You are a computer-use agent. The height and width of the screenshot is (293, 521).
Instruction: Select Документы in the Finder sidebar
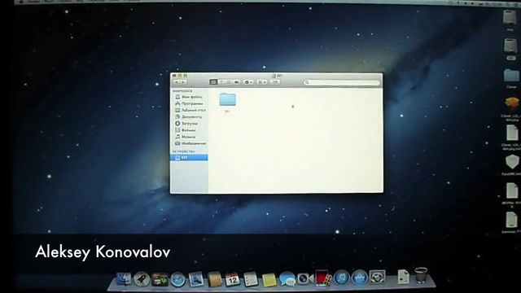(189, 117)
